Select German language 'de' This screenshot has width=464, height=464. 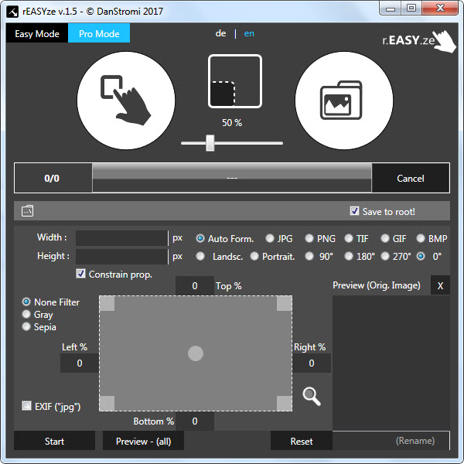220,33
